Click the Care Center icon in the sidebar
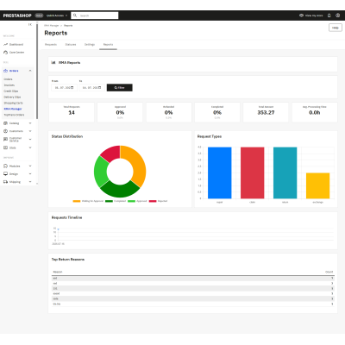The width and height of the screenshot is (345, 345). pyautogui.click(x=5, y=53)
